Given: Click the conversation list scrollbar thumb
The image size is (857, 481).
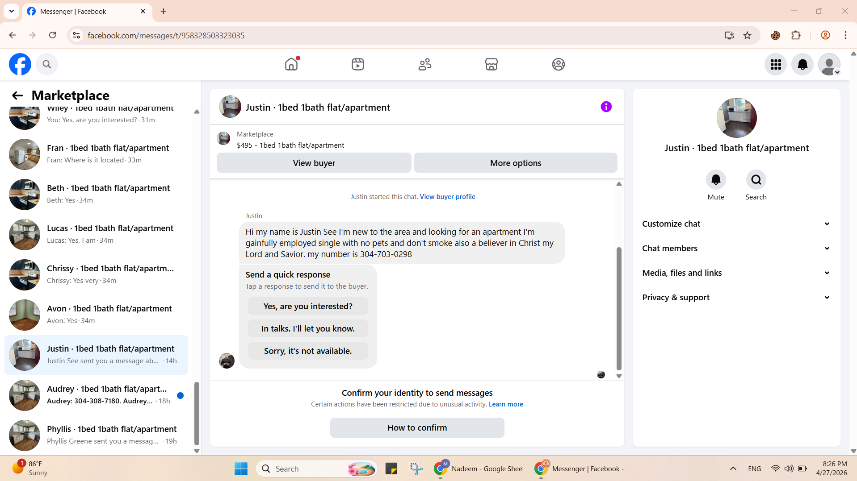Looking at the screenshot, I should pos(197,413).
